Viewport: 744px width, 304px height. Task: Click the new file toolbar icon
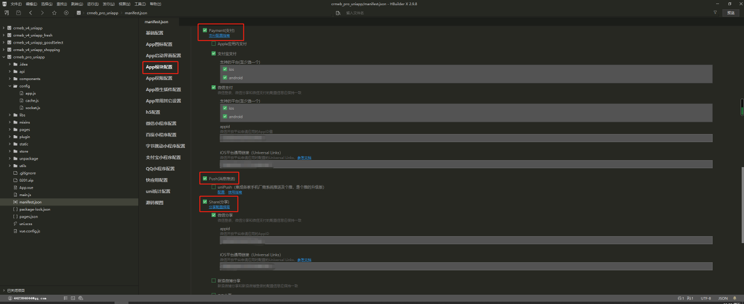pyautogui.click(x=6, y=12)
